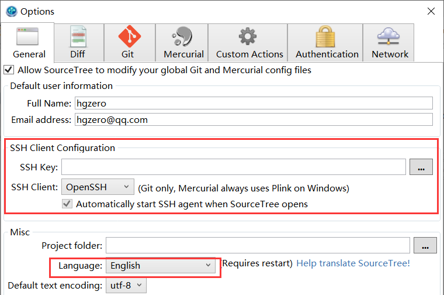The image size is (444, 295).
Task: Browse for a Project folder
Action: pos(425,245)
